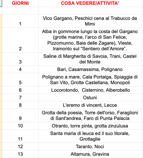Screen dimensions: 143x158
Task: Click the cell with day number 1
Action: point(20,21)
